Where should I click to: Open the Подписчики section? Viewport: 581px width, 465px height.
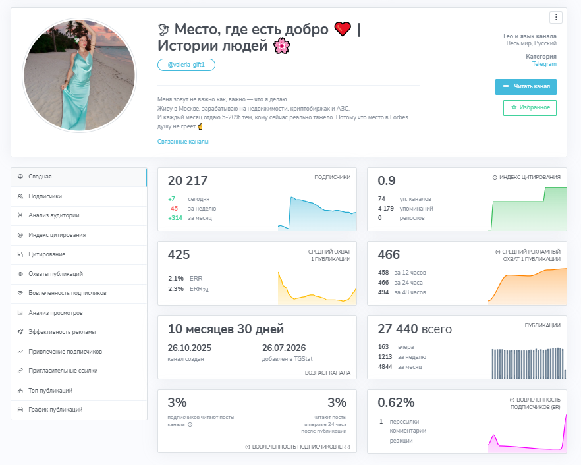(x=79, y=196)
